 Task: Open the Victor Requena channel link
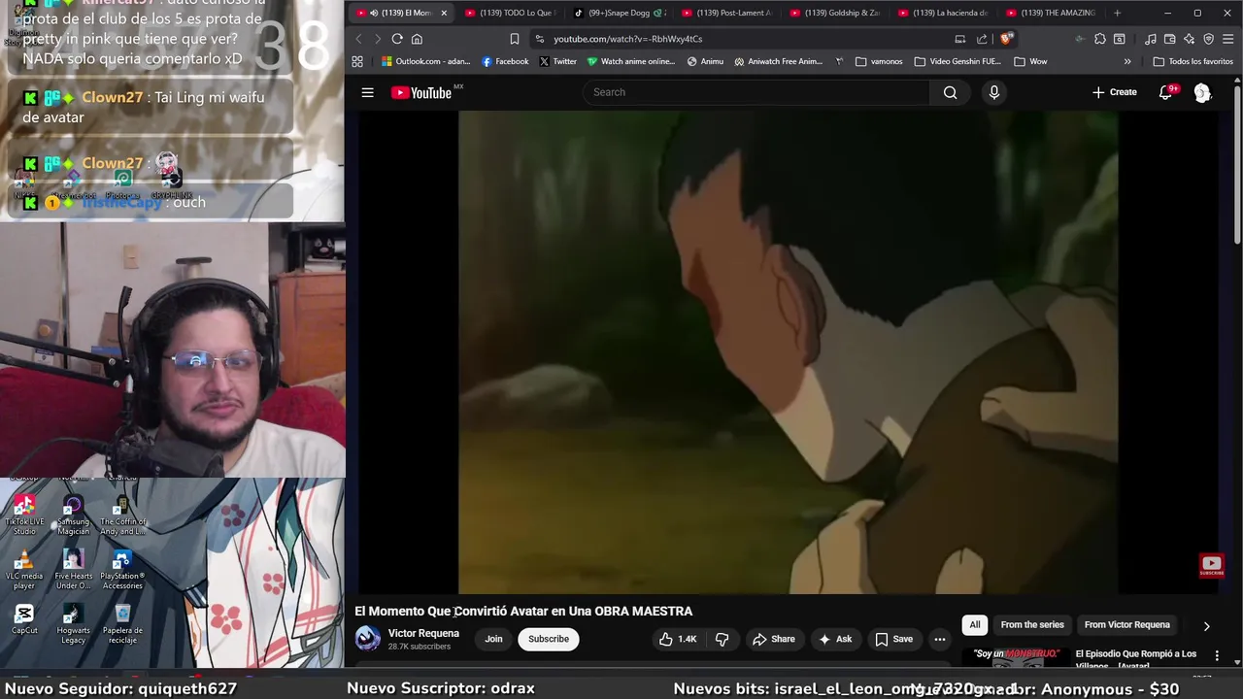(x=423, y=633)
